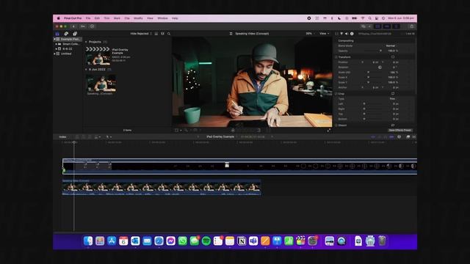This screenshot has height=264, width=470.
Task: Open the Mark menu
Action: tap(117, 18)
